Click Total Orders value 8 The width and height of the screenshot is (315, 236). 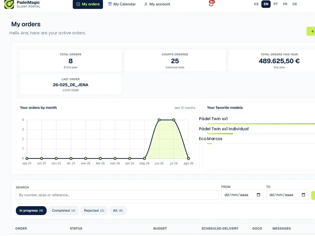pyautogui.click(x=71, y=61)
